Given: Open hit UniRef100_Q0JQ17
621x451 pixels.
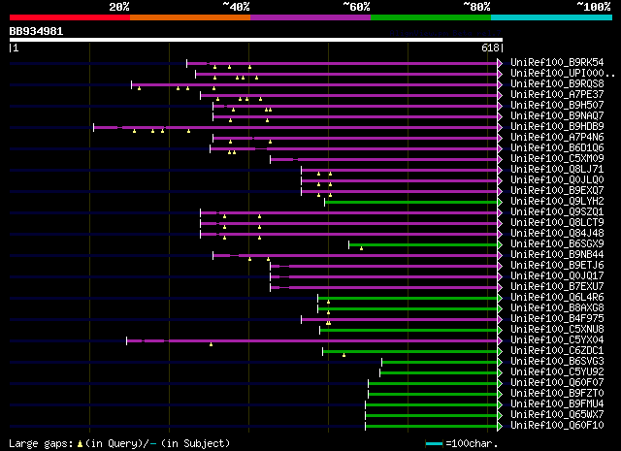Looking at the screenshot, I should click(x=557, y=276).
